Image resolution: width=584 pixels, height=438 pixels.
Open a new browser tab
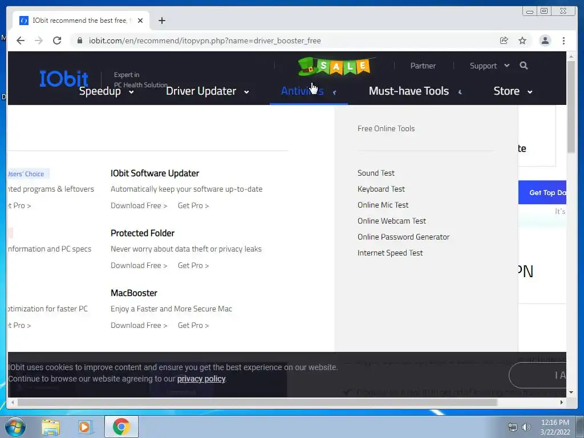click(x=161, y=21)
